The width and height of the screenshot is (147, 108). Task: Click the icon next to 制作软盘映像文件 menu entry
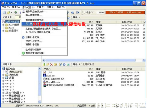pos(23,11)
